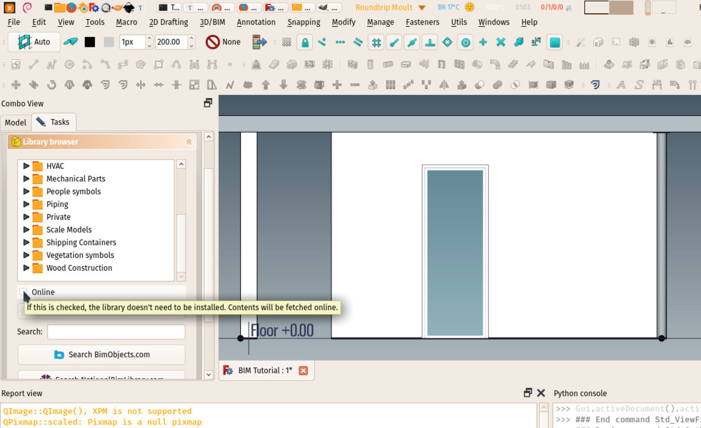Expand the Vegetation symbols folder
701x428 pixels.
point(26,255)
